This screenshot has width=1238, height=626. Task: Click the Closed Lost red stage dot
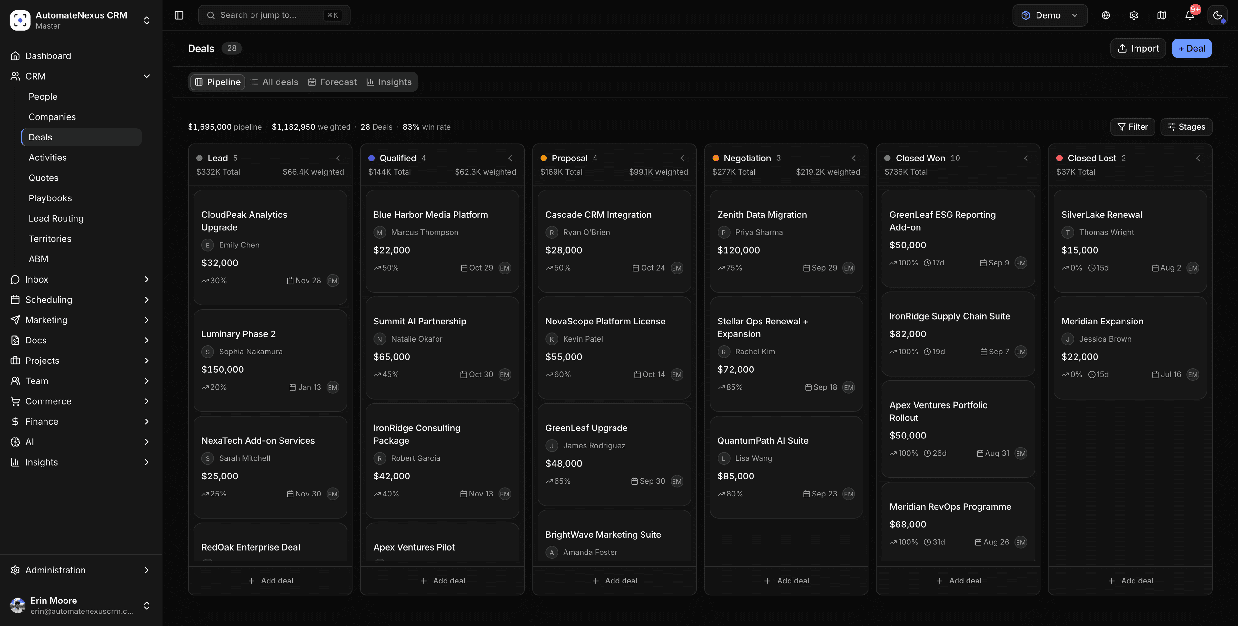coord(1059,158)
